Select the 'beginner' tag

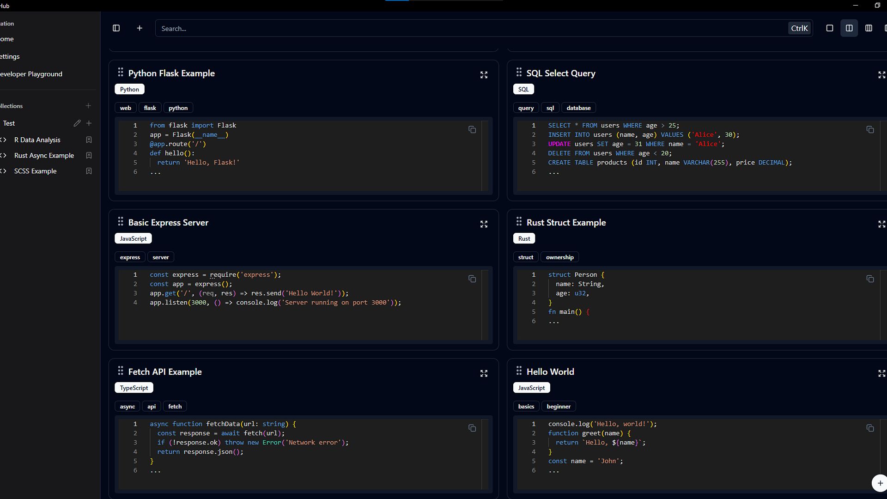559,407
